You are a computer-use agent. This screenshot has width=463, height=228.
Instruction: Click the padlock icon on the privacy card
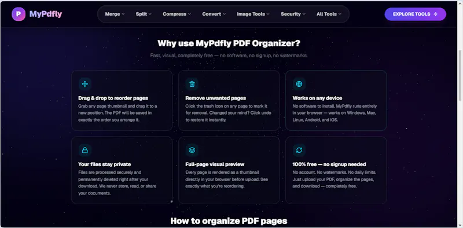point(84,150)
